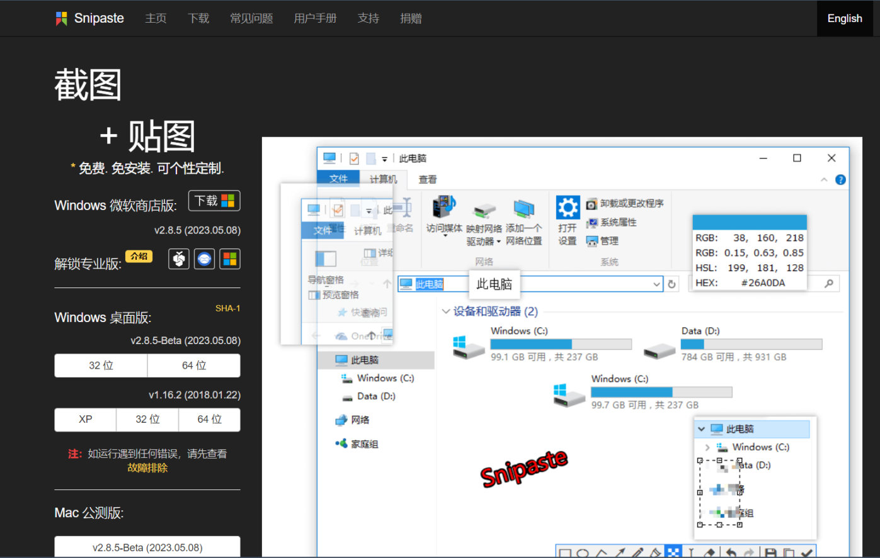Download the 64 位 build of v1.16.2
Viewport: 880px width, 558px height.
(x=209, y=420)
